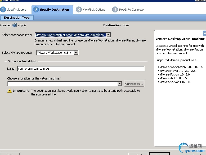Click the yellow warning Important icon
206x155 pixels.
[x=10, y=91]
